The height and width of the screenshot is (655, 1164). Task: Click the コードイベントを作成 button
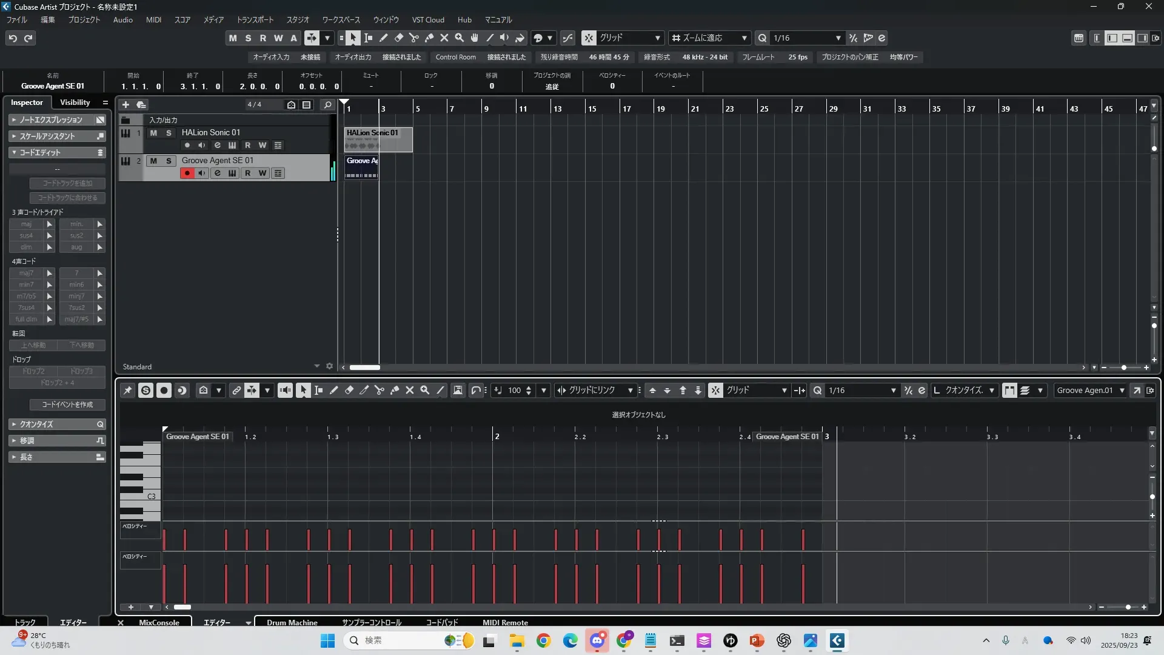pyautogui.click(x=67, y=405)
